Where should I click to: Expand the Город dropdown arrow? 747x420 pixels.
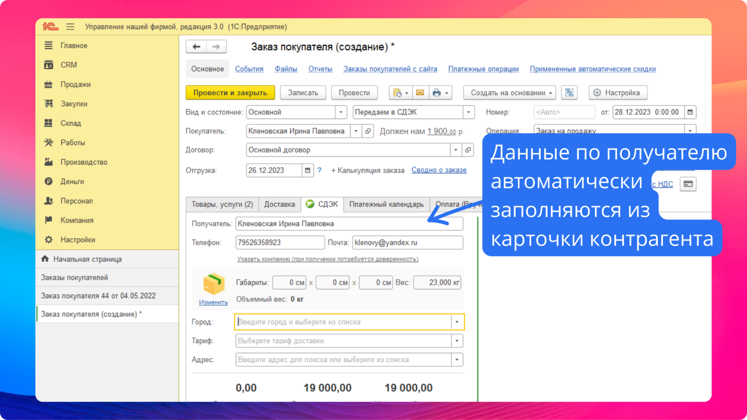click(x=457, y=322)
